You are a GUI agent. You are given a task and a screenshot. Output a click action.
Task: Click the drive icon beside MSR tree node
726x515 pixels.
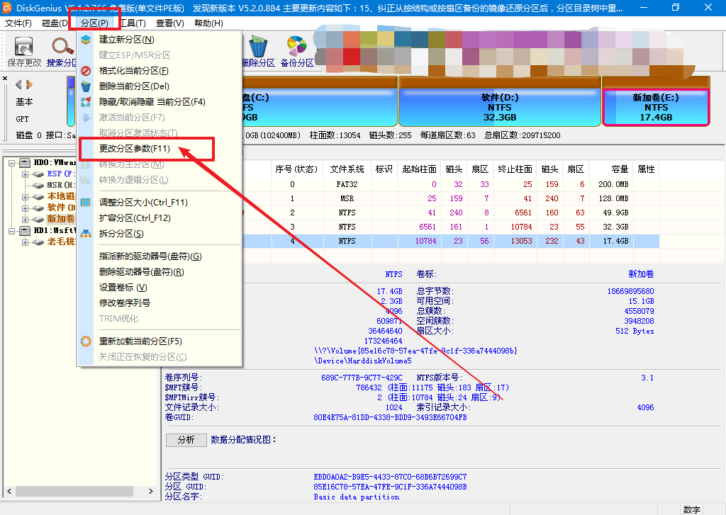[38, 186]
